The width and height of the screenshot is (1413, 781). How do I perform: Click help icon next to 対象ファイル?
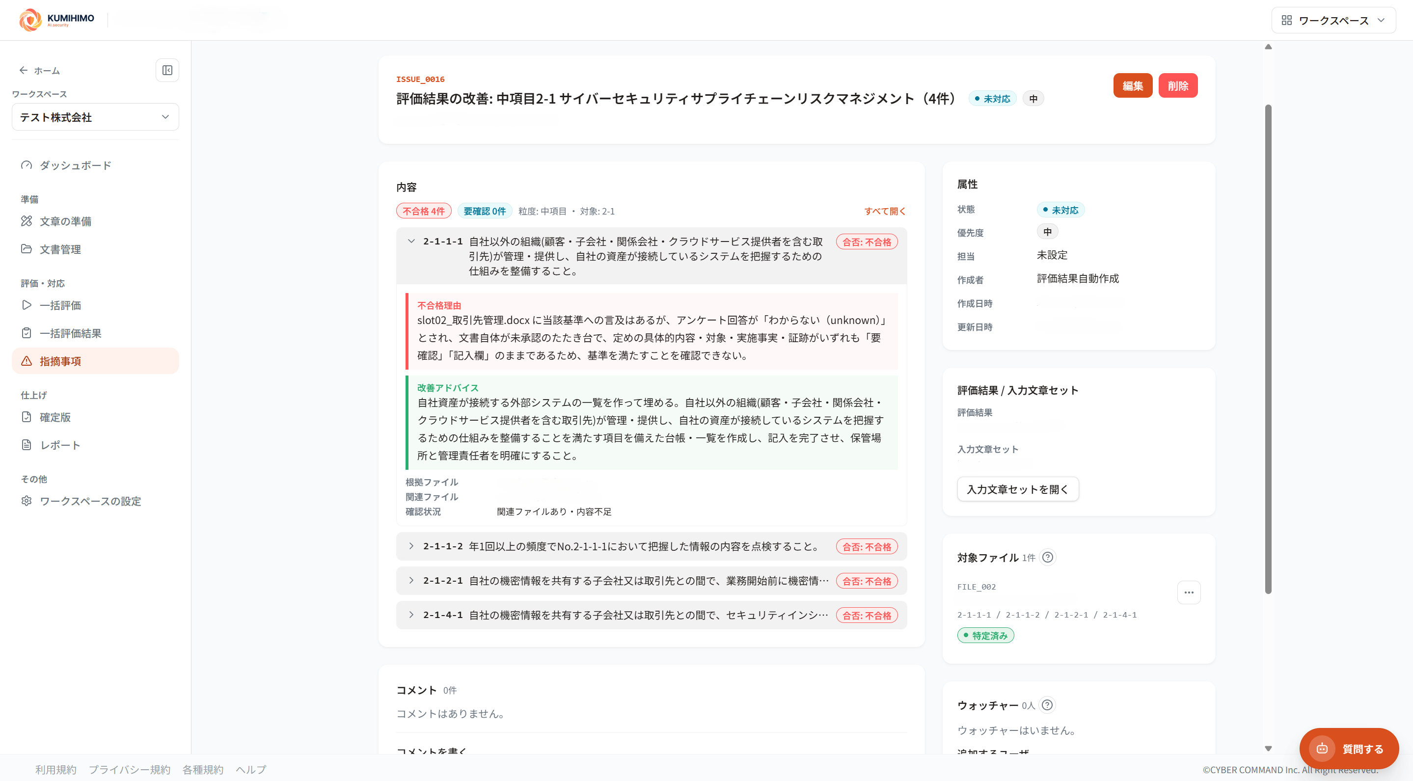1048,557
